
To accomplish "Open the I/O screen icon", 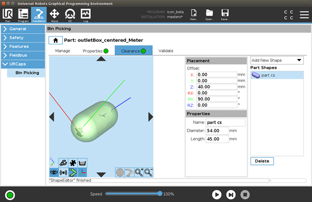I will pos(70,15).
